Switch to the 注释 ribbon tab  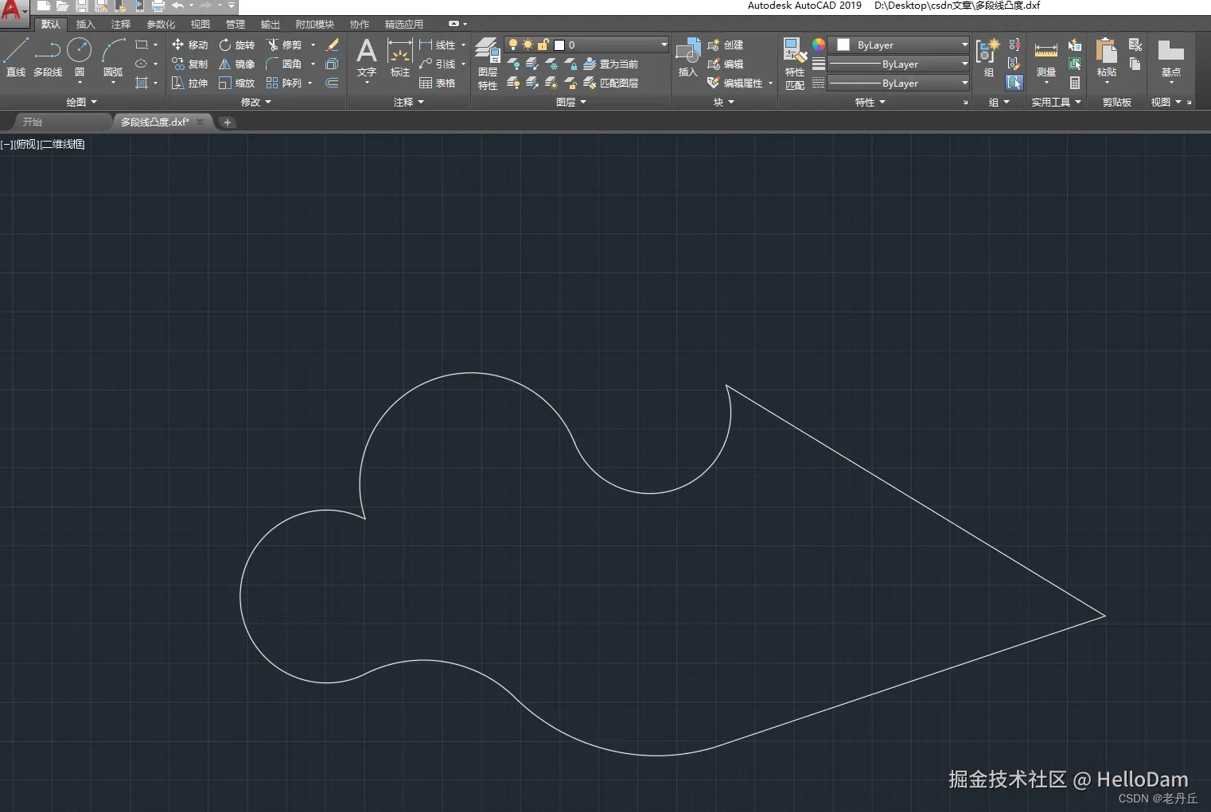pos(120,25)
